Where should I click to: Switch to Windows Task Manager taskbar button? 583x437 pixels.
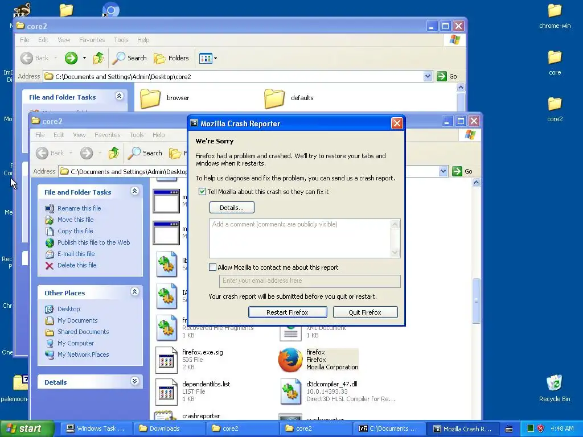click(96, 428)
